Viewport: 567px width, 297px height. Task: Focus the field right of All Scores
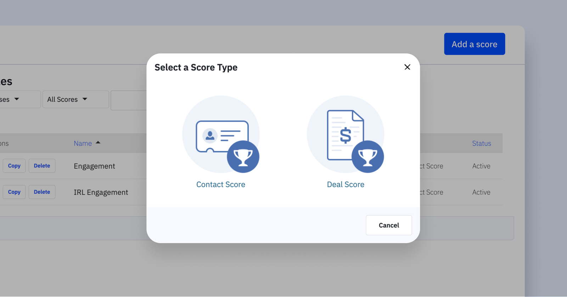(x=129, y=100)
